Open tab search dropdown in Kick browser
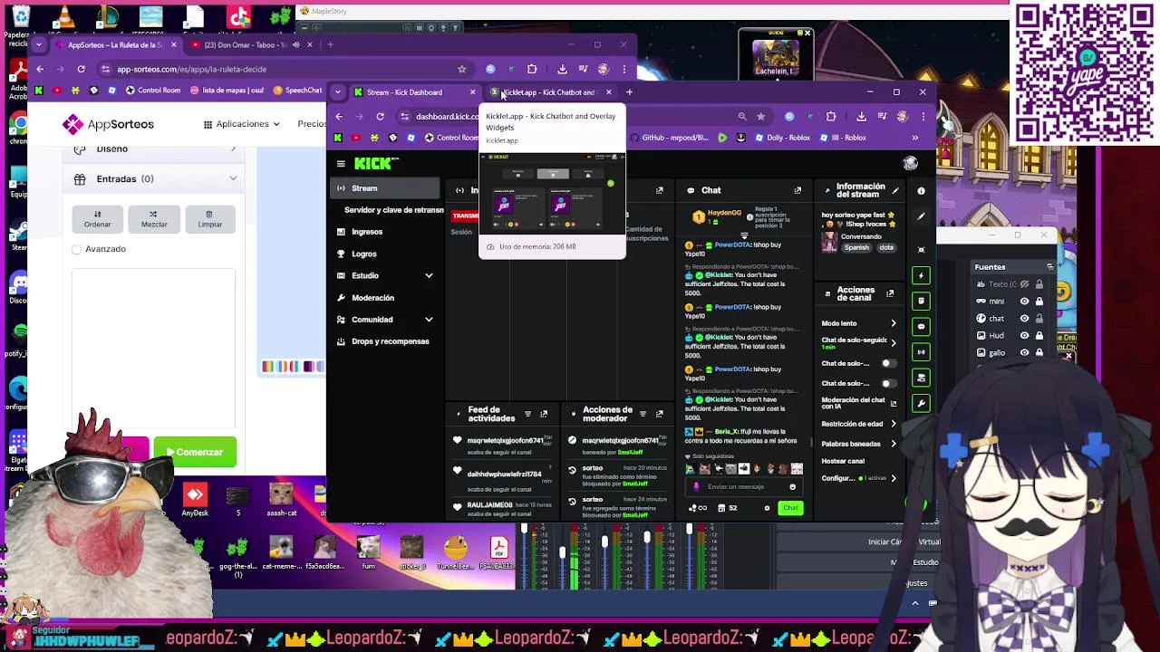1160x652 pixels. click(x=338, y=92)
